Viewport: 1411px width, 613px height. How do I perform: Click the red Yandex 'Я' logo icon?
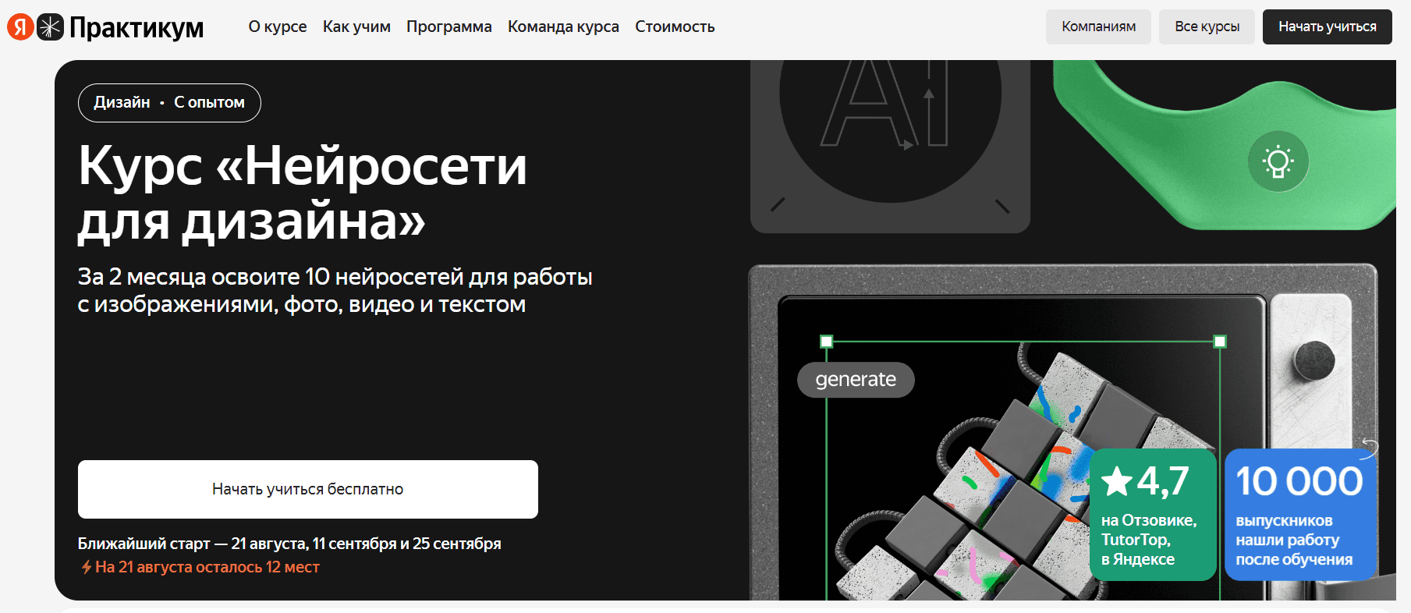tap(20, 27)
